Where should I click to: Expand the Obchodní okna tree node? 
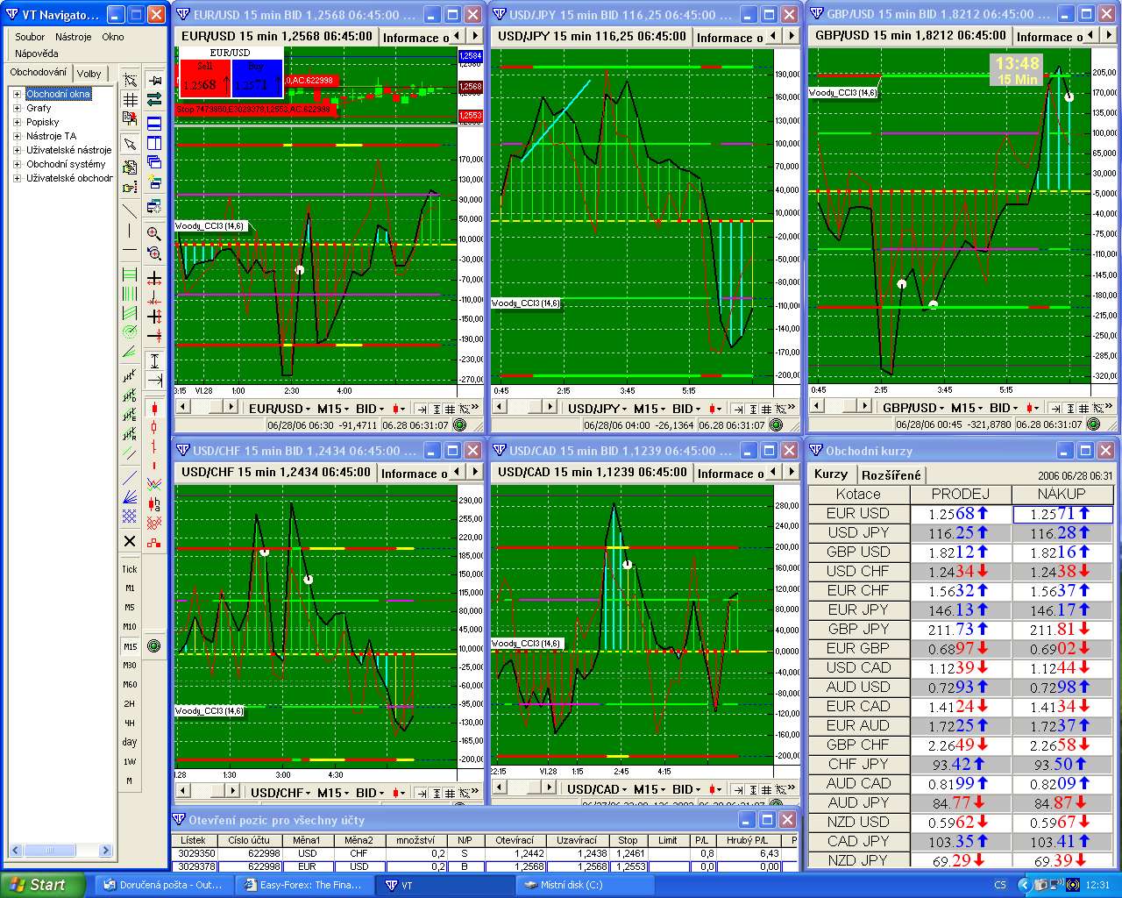coord(17,94)
